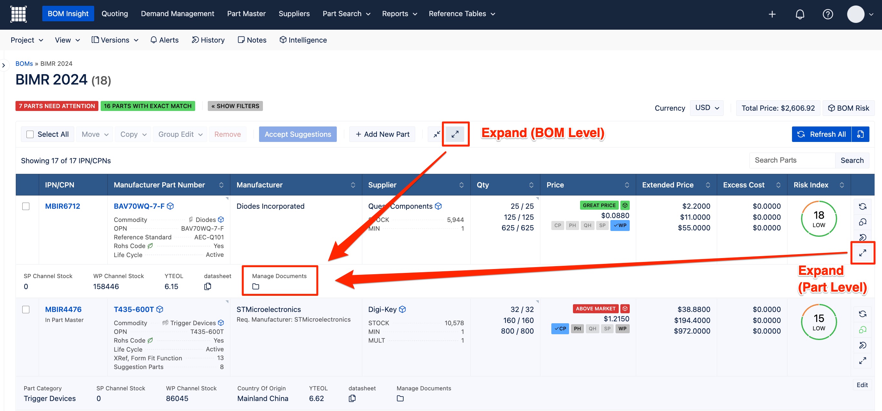Click the Accept Suggestions button

297,134
